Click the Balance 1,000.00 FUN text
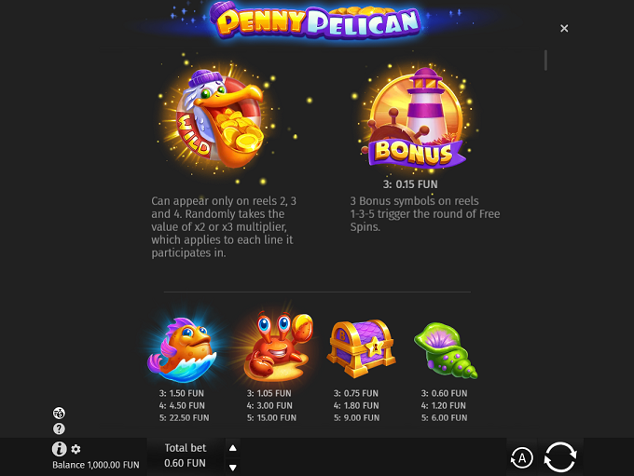634x476 pixels. pyautogui.click(x=96, y=465)
